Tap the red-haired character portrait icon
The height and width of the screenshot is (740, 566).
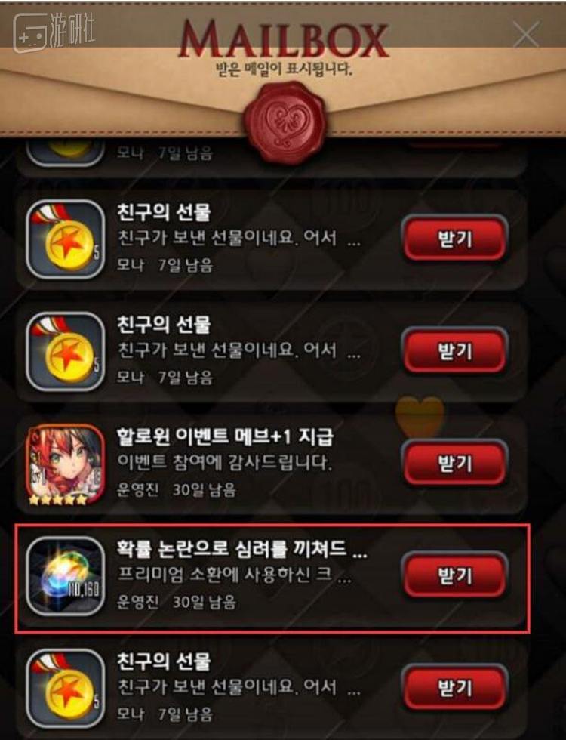tap(65, 464)
